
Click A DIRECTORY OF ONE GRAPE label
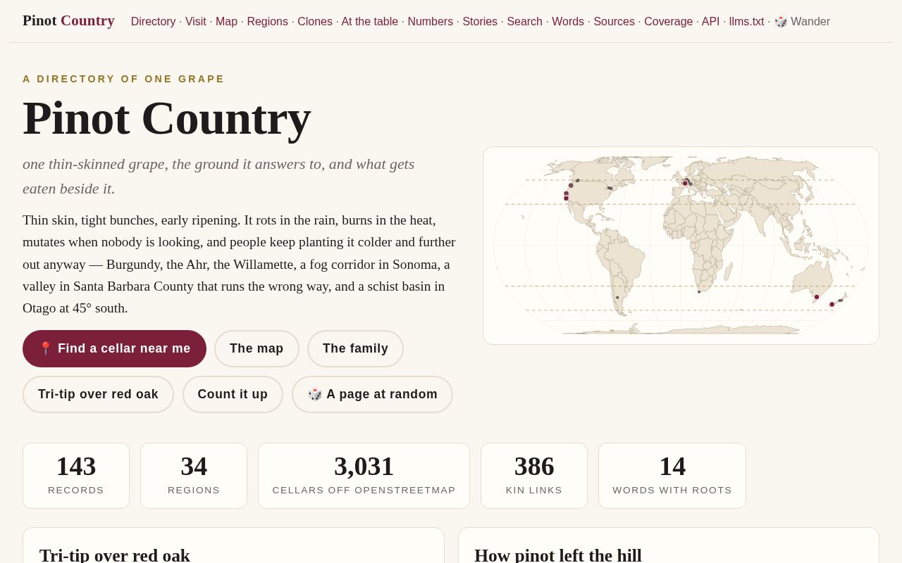123,79
